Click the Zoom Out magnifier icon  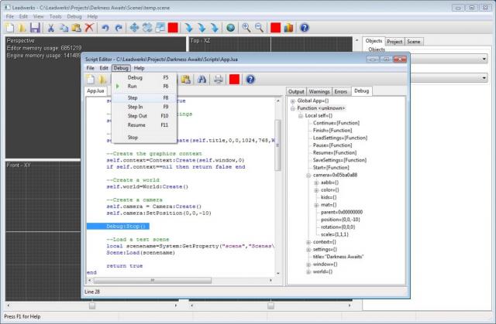pyautogui.click(x=260, y=27)
